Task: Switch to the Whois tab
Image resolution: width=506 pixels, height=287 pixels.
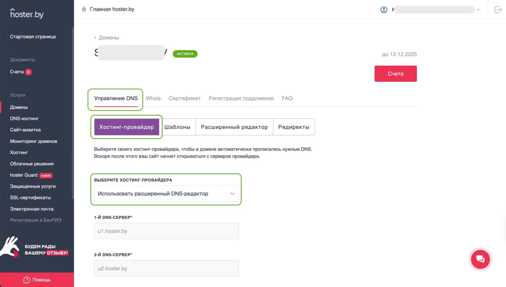Action: click(x=153, y=98)
